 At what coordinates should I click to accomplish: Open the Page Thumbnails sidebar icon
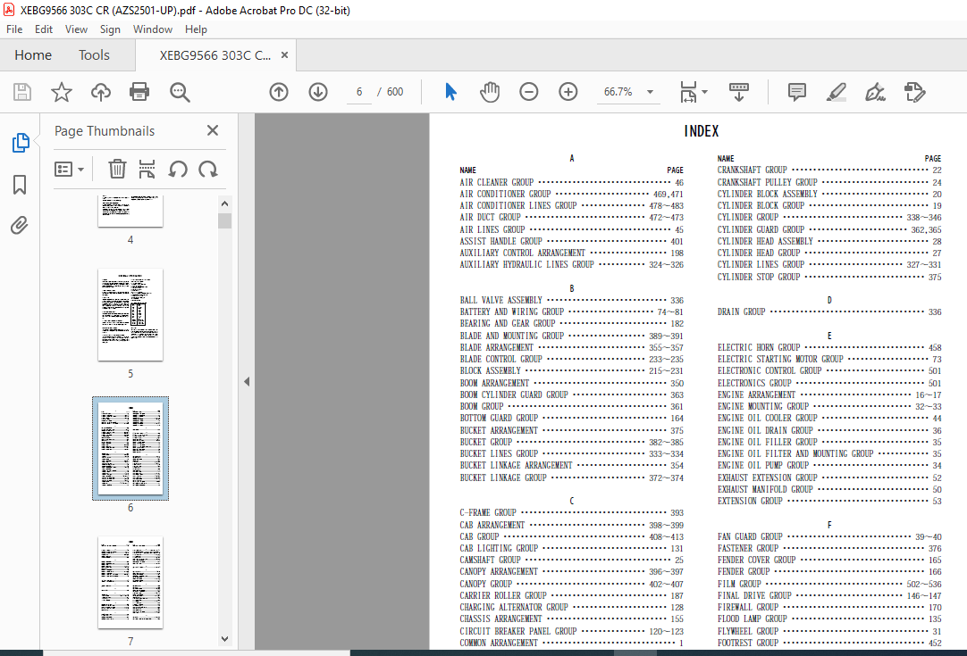[x=21, y=142]
